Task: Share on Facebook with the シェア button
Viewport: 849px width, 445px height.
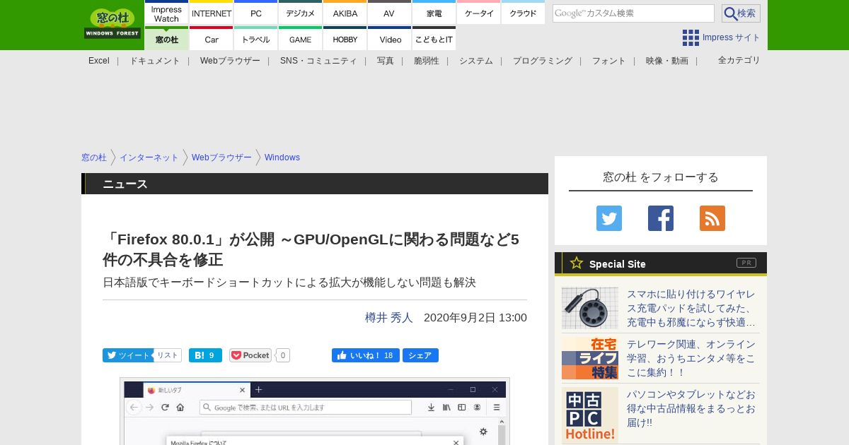Action: click(x=420, y=355)
